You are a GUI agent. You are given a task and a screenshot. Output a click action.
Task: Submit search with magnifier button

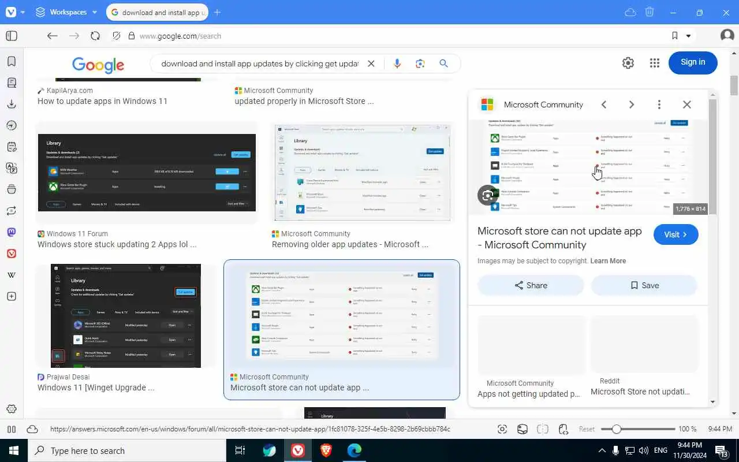(443, 64)
